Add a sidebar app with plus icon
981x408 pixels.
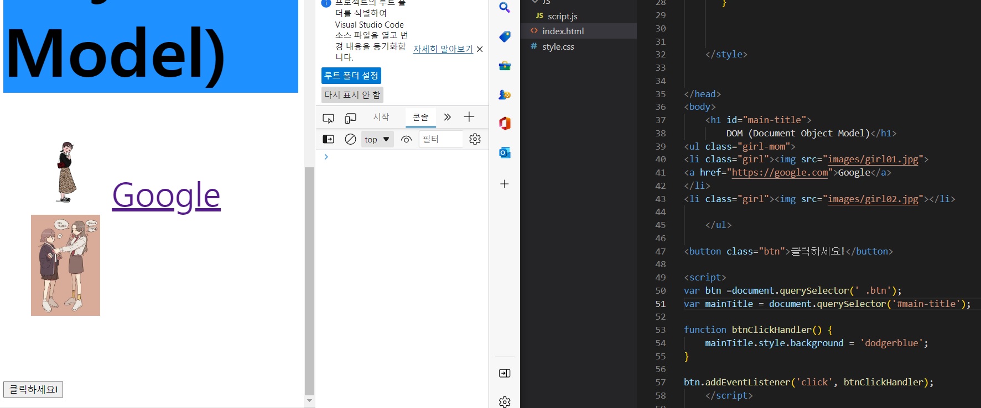505,184
